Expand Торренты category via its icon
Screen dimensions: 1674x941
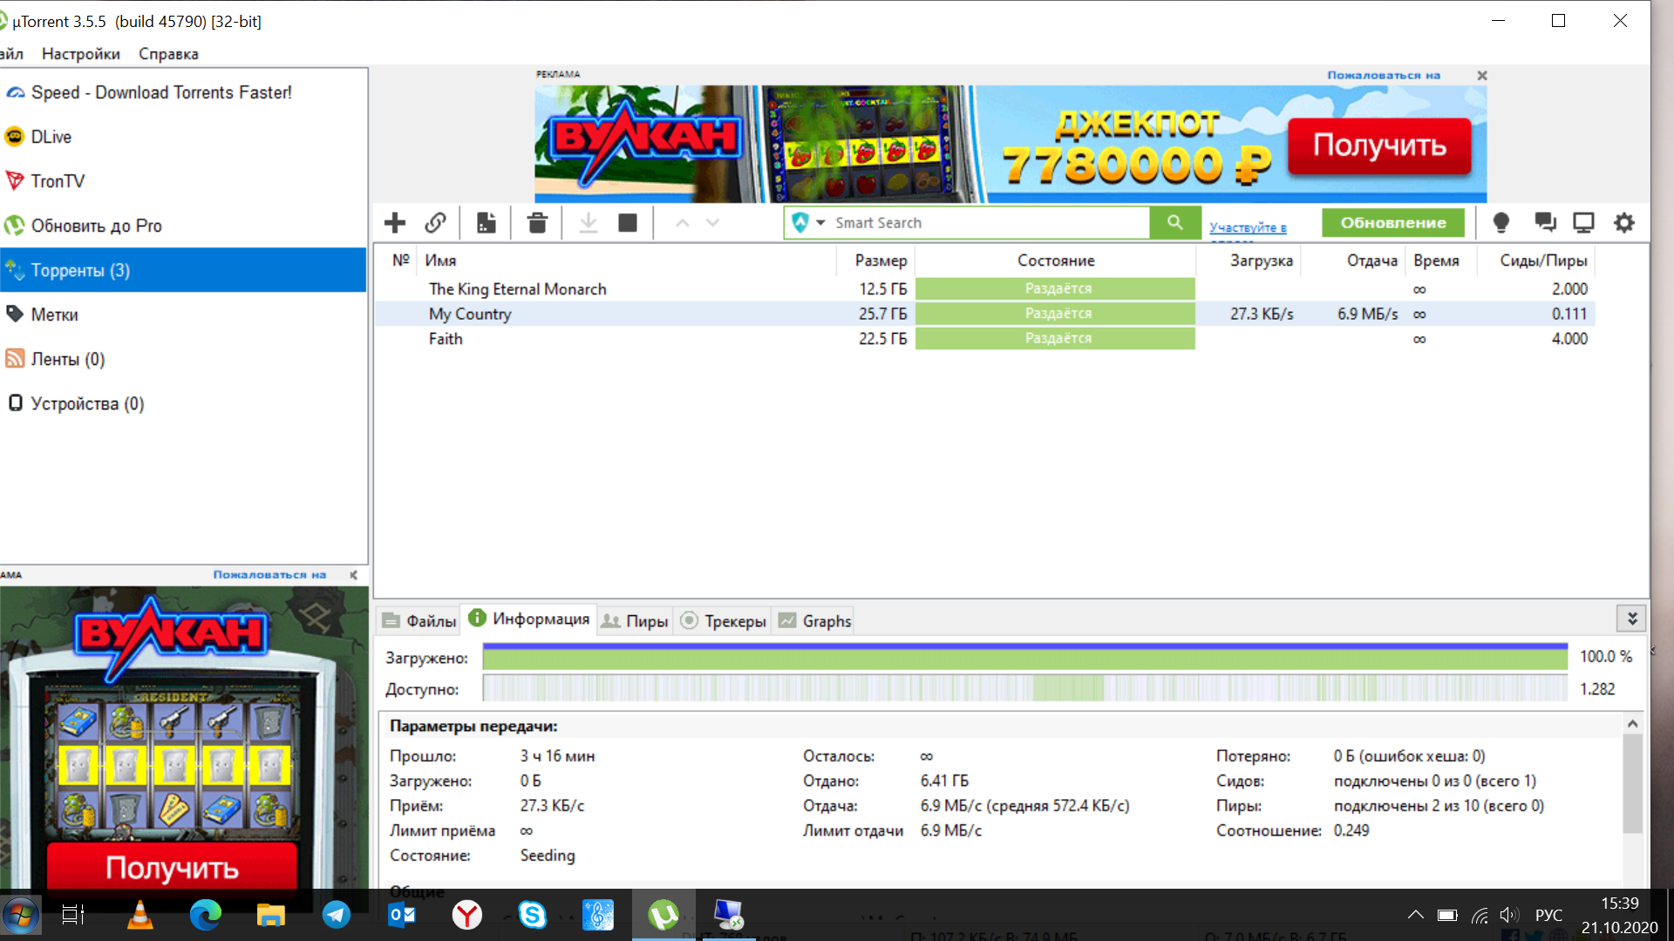[x=14, y=270]
